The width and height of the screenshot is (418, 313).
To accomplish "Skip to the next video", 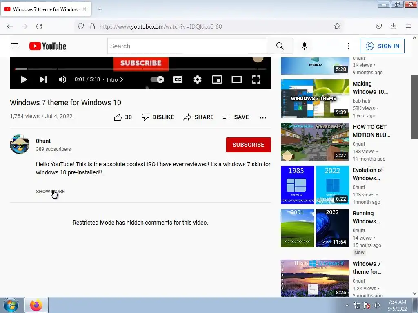I will (43, 79).
